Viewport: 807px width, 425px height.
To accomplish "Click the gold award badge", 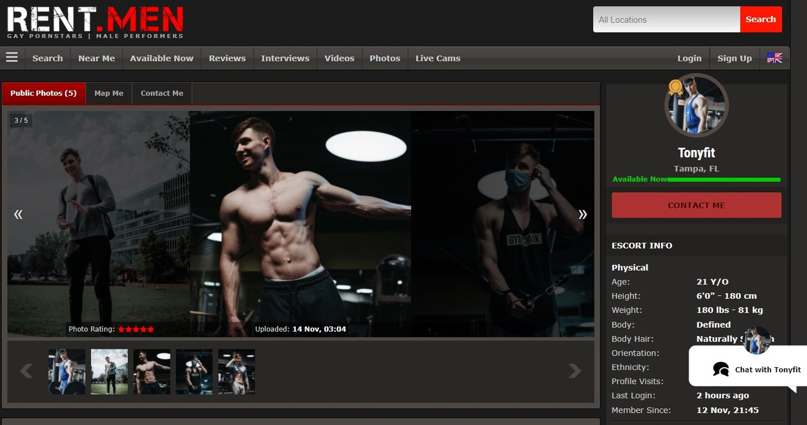I will [x=675, y=87].
